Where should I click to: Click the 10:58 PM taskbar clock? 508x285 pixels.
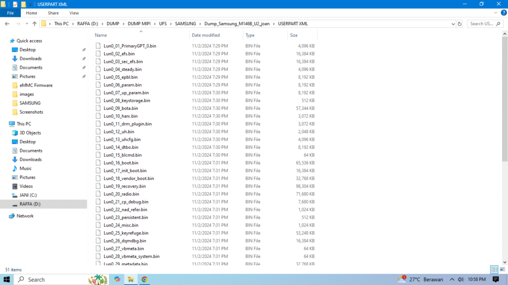[477, 280]
